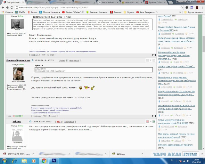
Task: Go back using browser back arrow
Action: click(x=3, y=8)
